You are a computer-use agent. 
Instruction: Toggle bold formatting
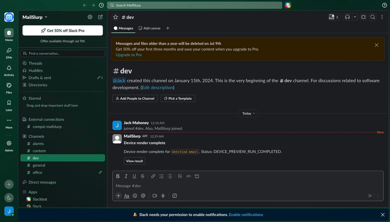pyautogui.click(x=118, y=176)
